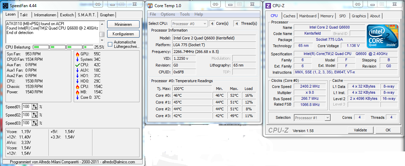This screenshot has width=405, height=166.
Task: Click the Code Name Kentsfield field
Action: (312, 33)
